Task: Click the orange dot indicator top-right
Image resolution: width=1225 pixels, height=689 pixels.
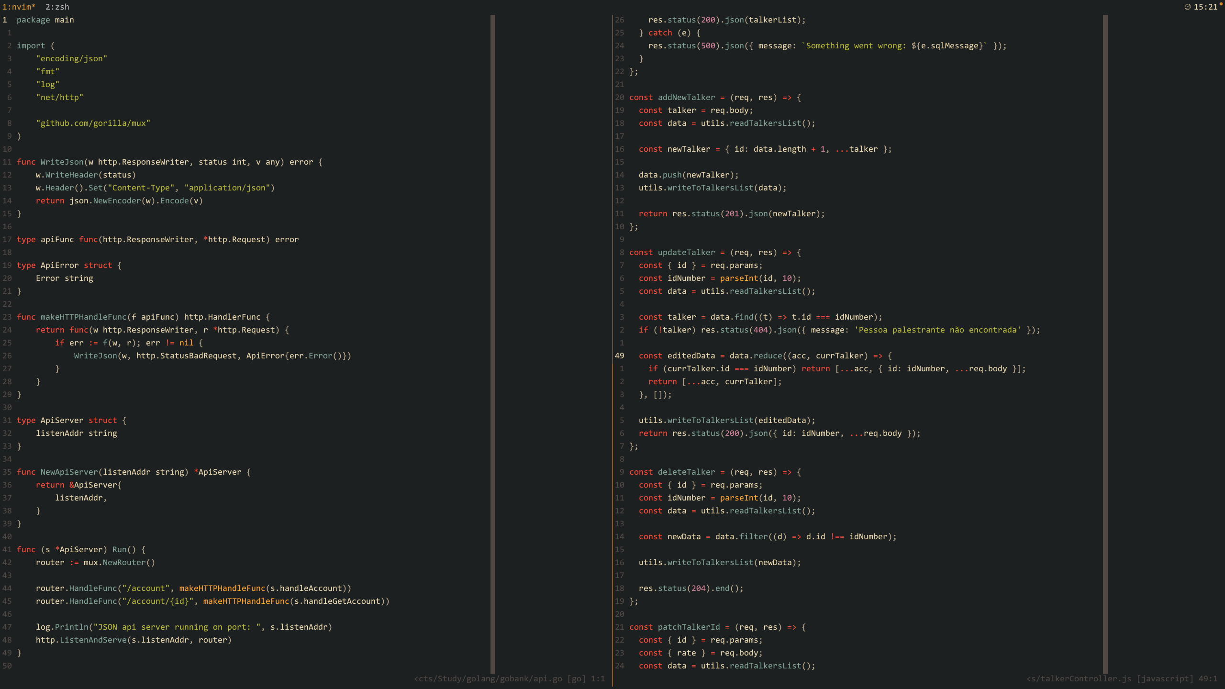Action: (1221, 3)
